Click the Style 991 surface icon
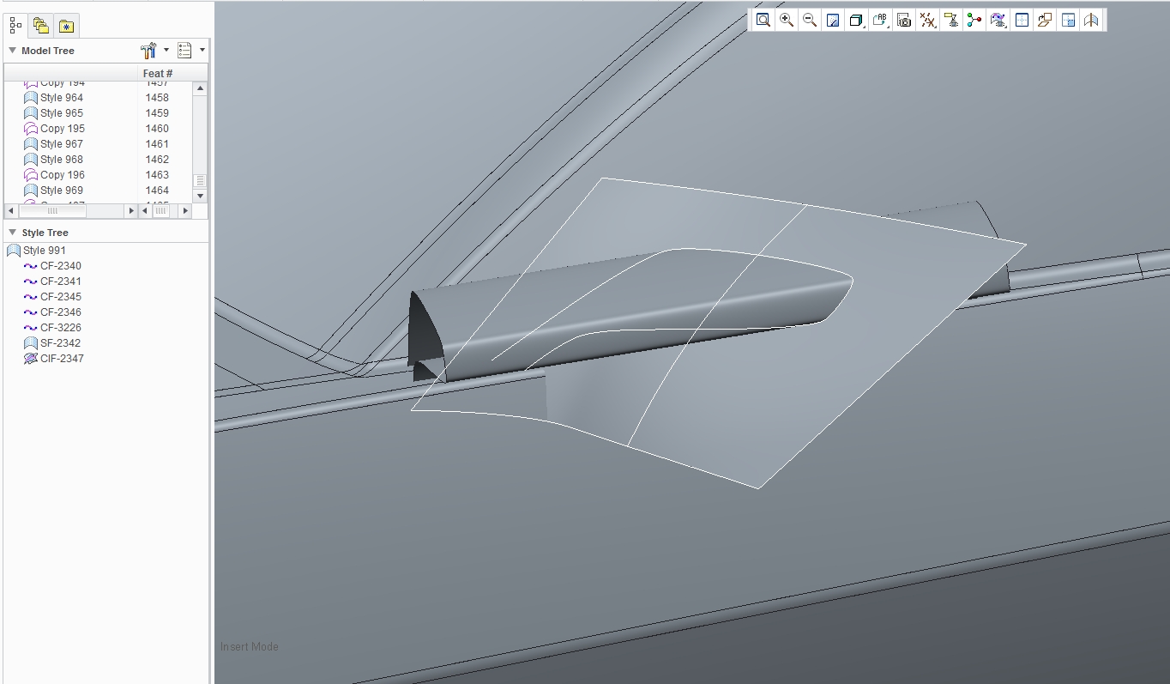Image resolution: width=1170 pixels, height=684 pixels. (x=14, y=251)
